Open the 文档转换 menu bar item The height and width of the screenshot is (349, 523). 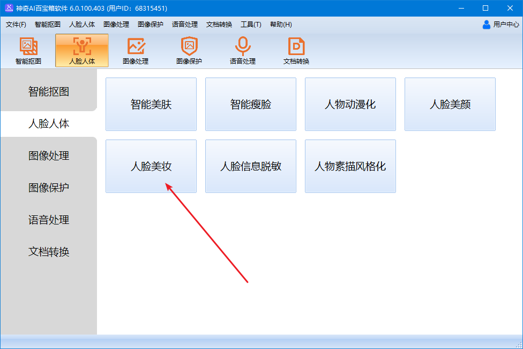pyautogui.click(x=219, y=24)
